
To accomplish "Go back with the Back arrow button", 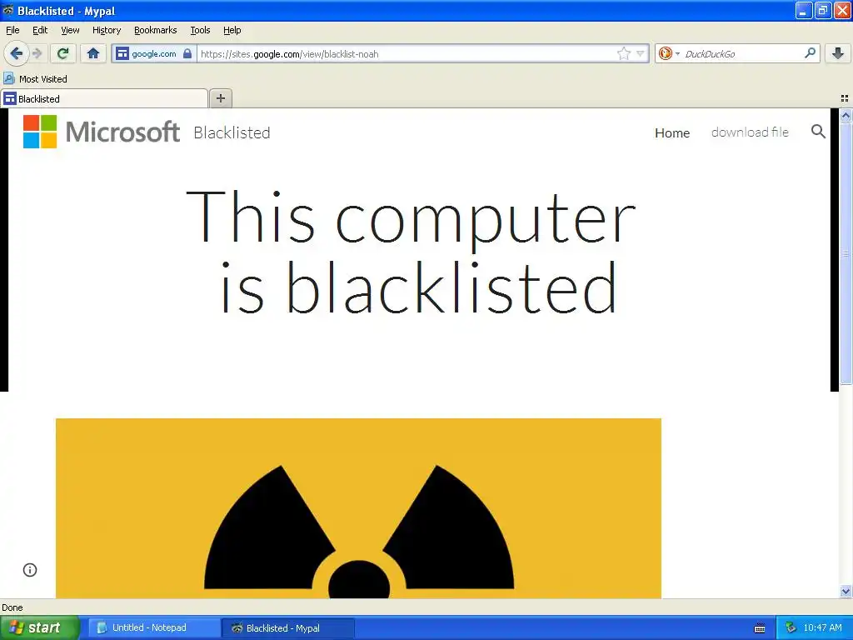I will [x=17, y=53].
